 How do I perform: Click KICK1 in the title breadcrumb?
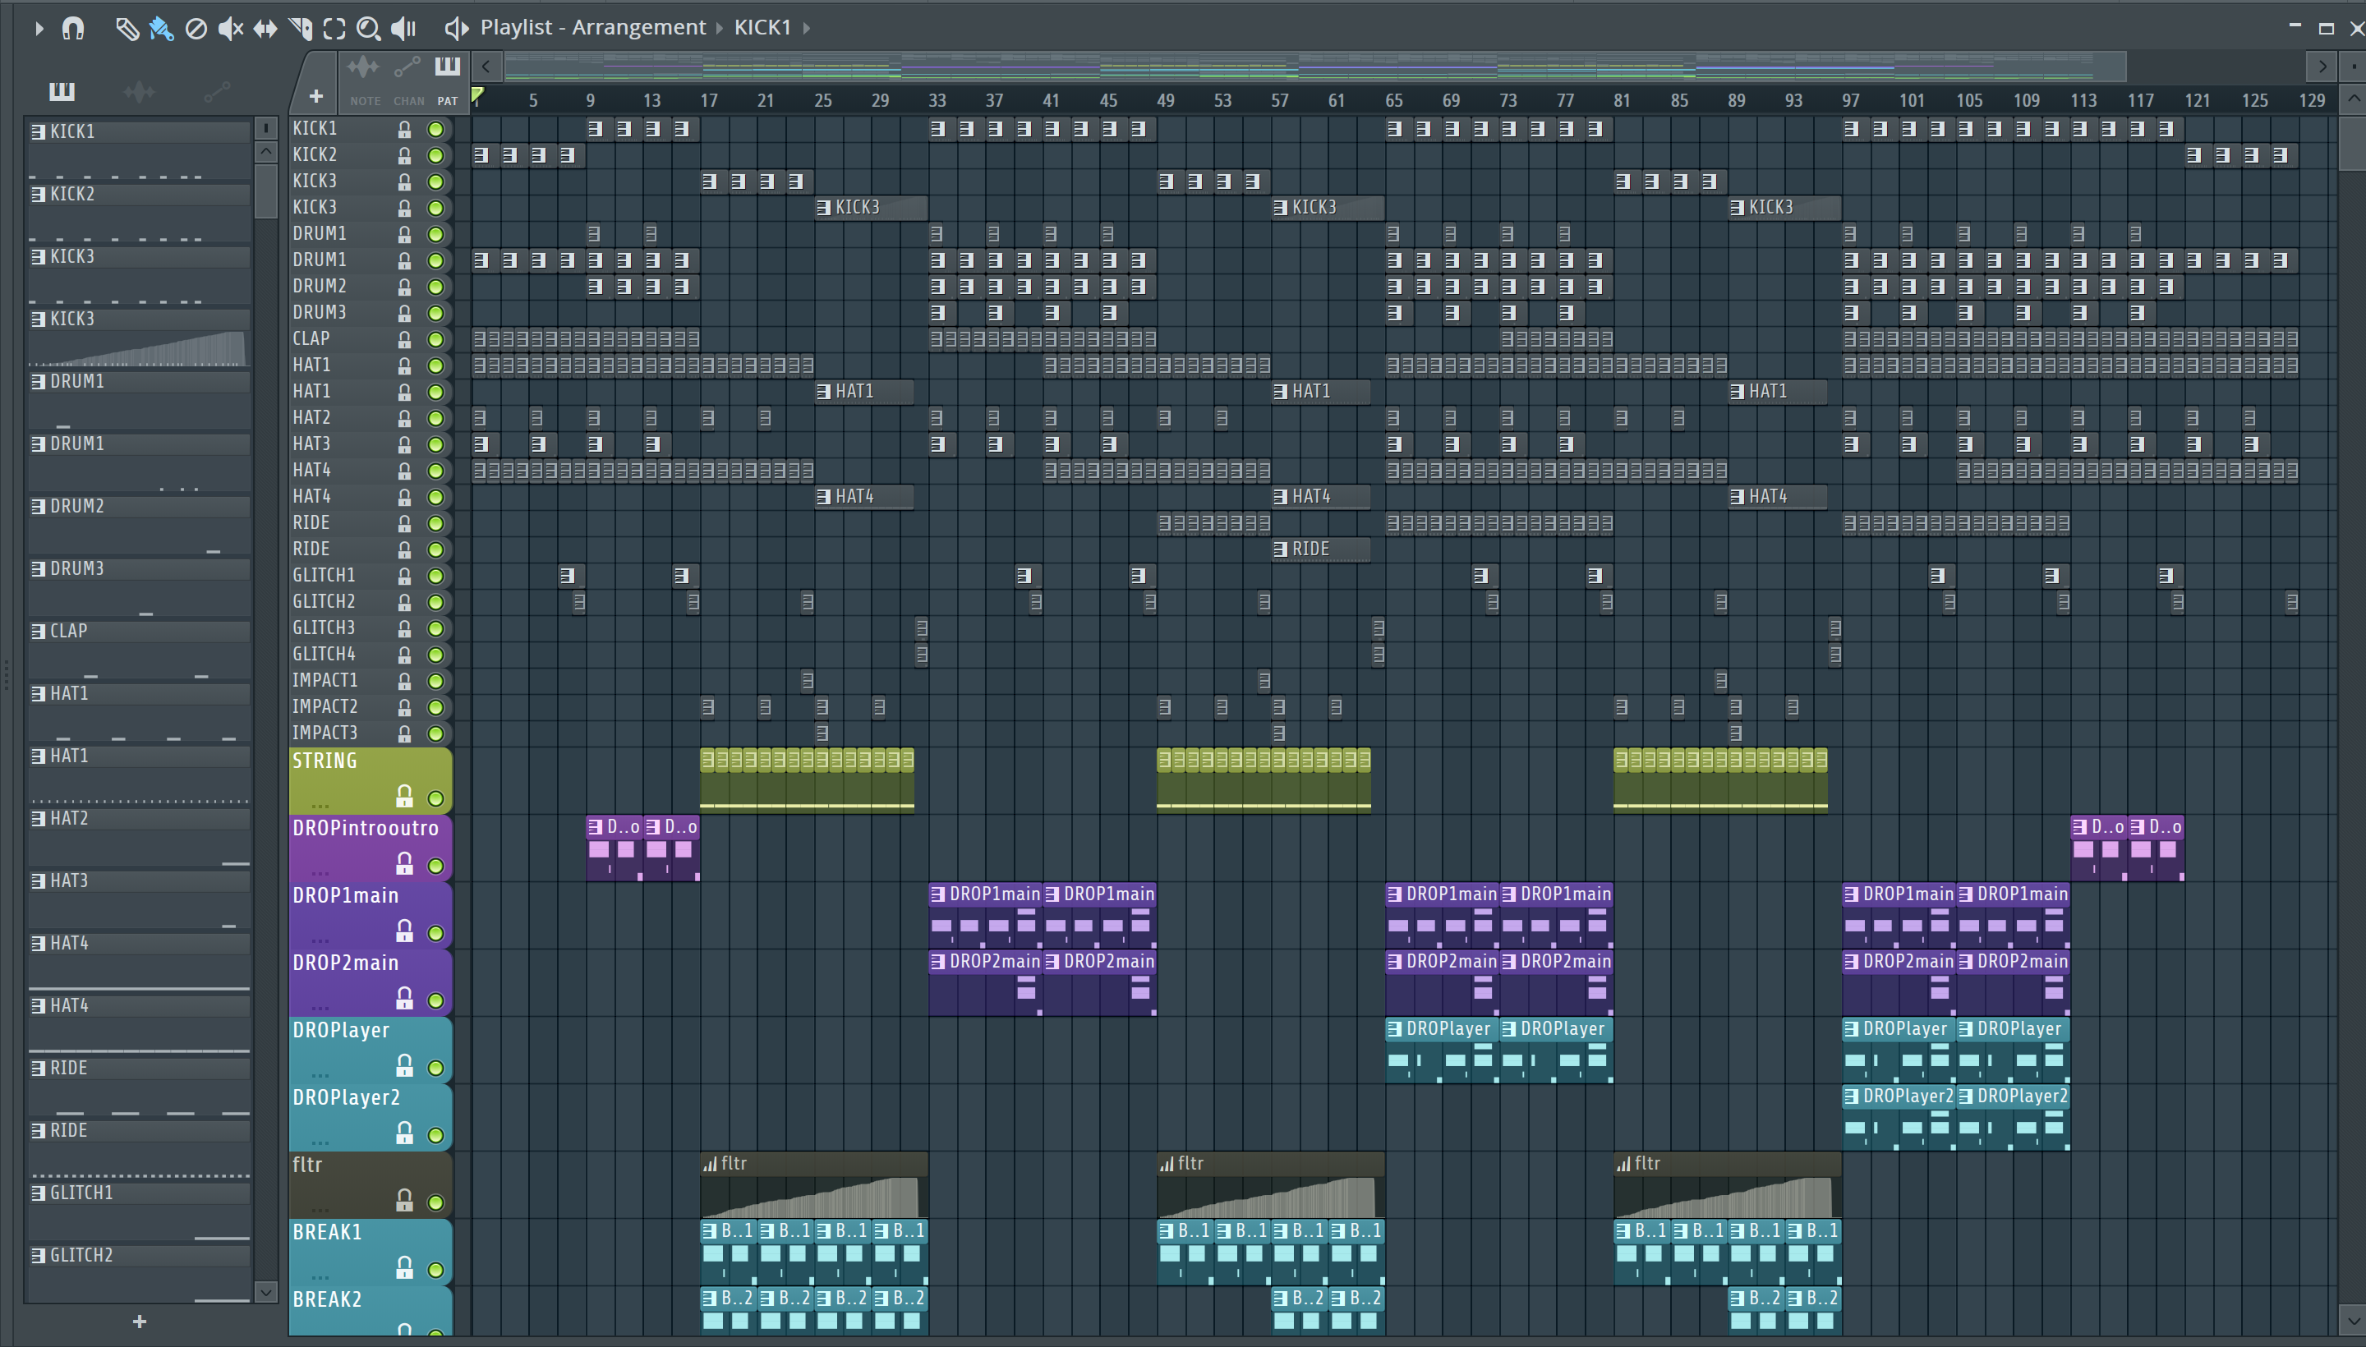coord(762,28)
